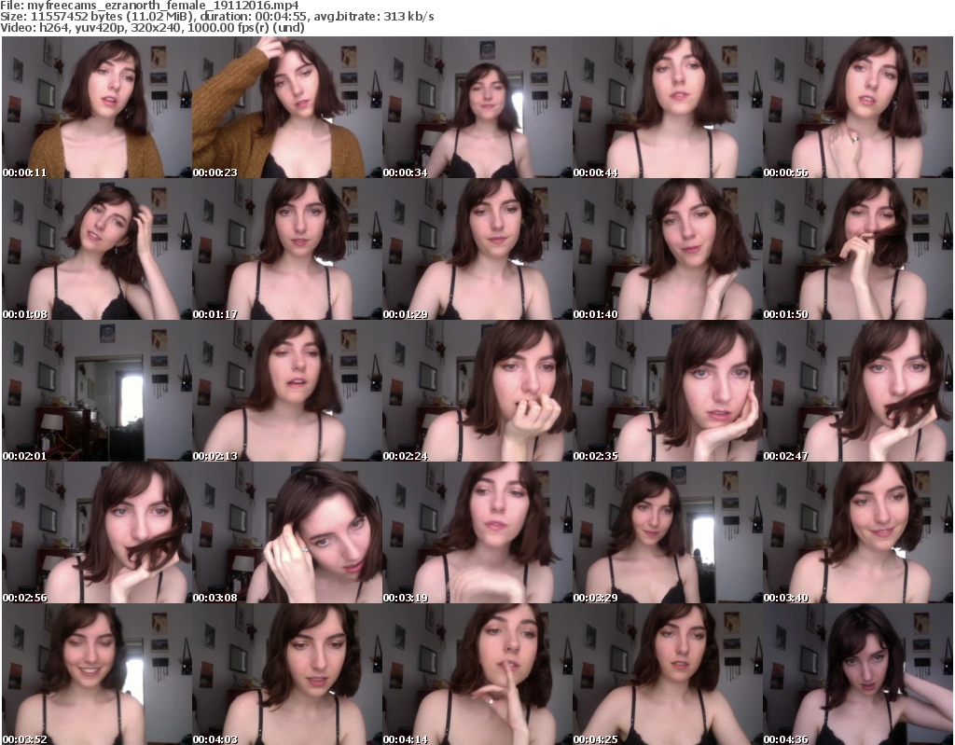This screenshot has height=745, width=955.
Task: Click the thumbnail at 00:02:24
Action: 477,392
